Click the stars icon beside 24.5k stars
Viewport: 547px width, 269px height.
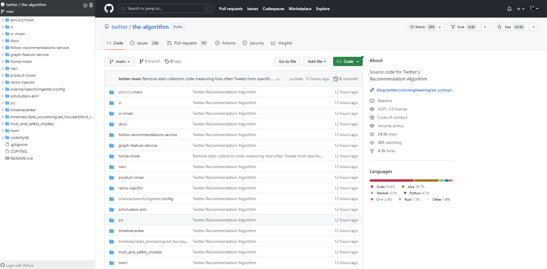(372, 134)
